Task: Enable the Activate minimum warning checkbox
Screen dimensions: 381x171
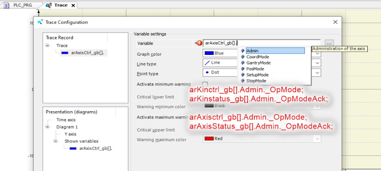Action: pos(205,84)
